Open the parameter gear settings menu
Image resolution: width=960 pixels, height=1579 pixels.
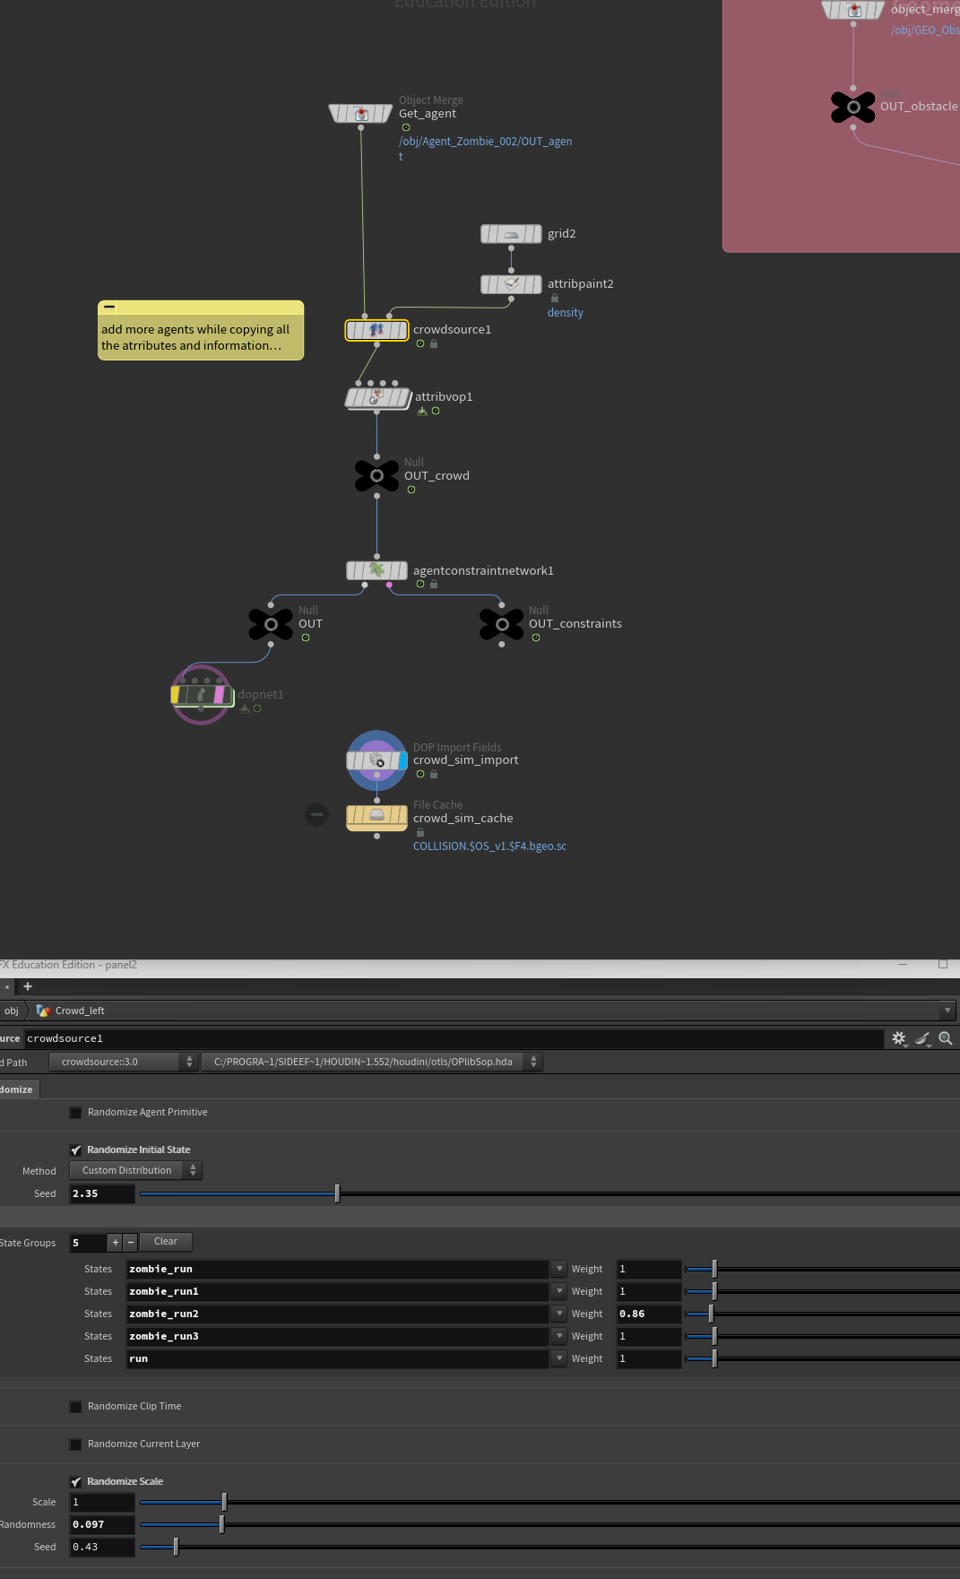pyautogui.click(x=899, y=1038)
